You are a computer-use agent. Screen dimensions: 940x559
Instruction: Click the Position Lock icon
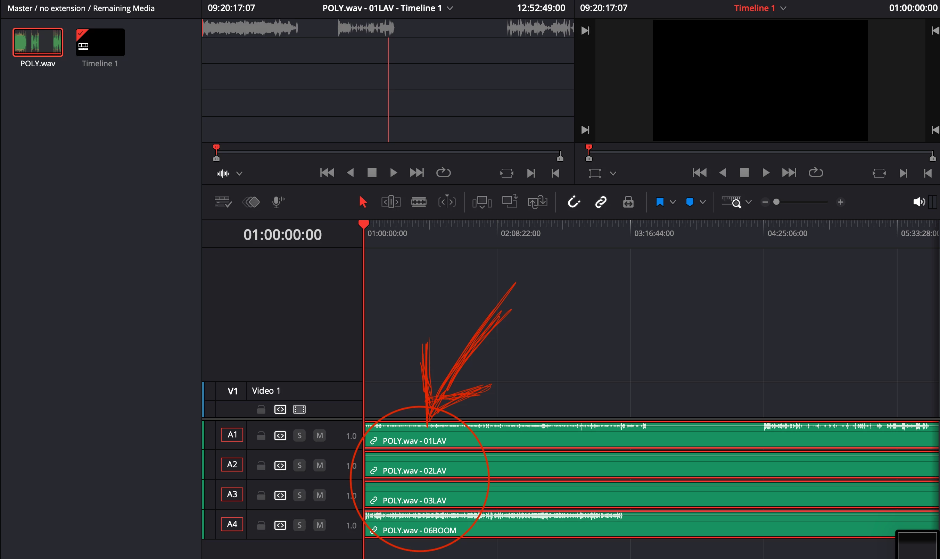pos(628,202)
